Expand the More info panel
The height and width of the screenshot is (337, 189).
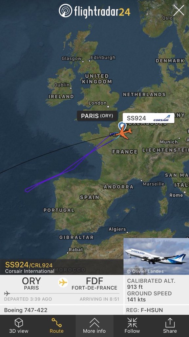(94, 326)
